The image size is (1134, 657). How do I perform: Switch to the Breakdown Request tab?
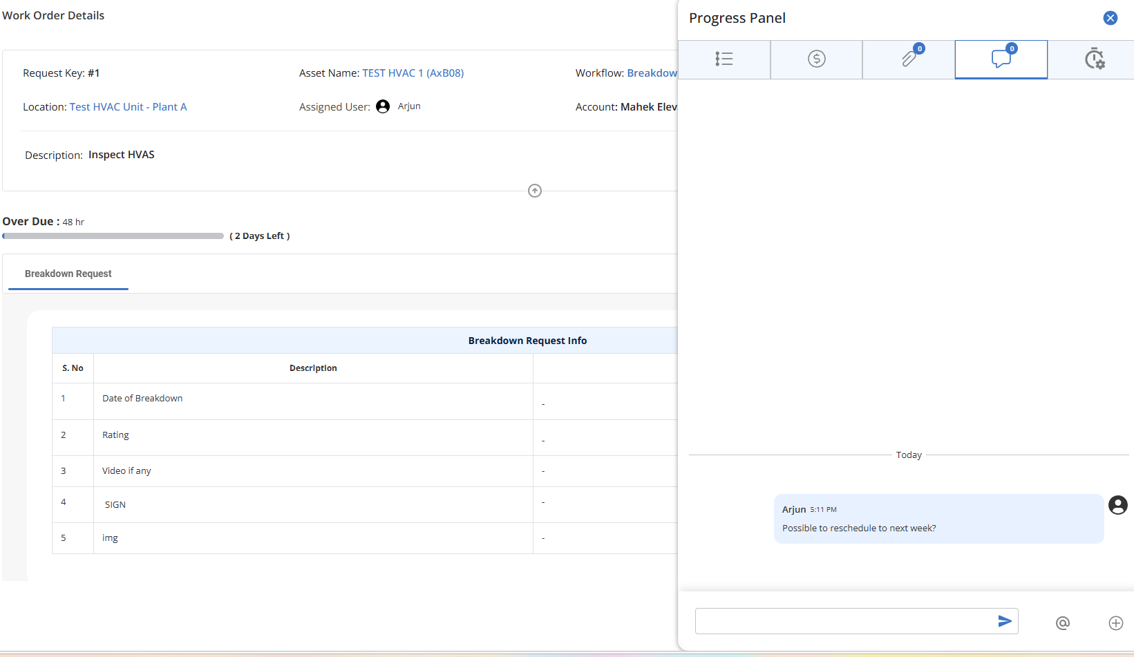68,274
